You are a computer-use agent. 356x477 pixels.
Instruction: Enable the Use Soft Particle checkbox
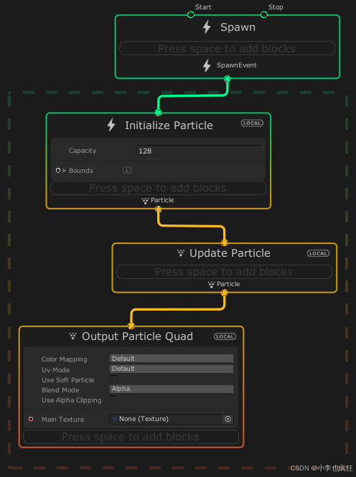[x=113, y=379]
